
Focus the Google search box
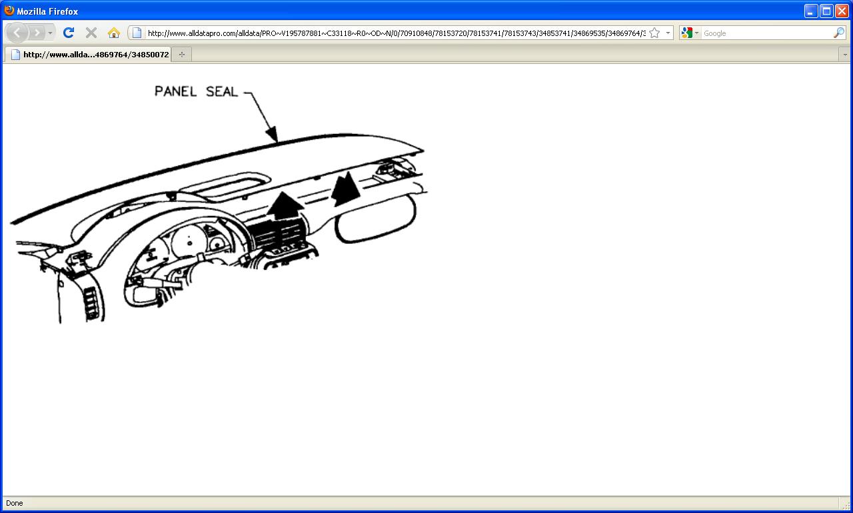pyautogui.click(x=766, y=33)
